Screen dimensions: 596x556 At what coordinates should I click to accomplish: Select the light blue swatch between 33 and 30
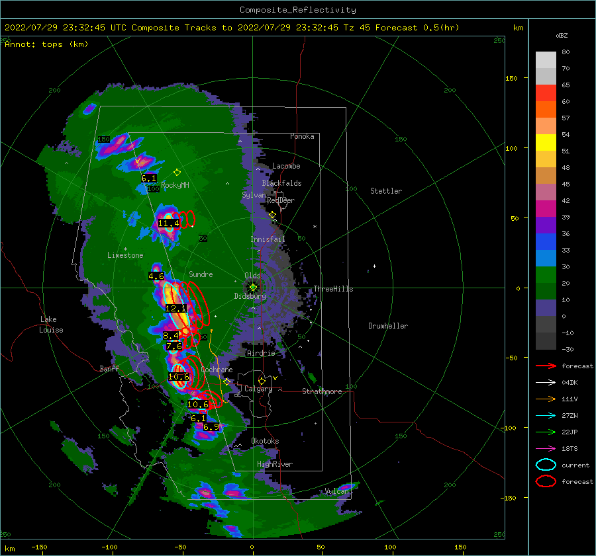(x=546, y=258)
